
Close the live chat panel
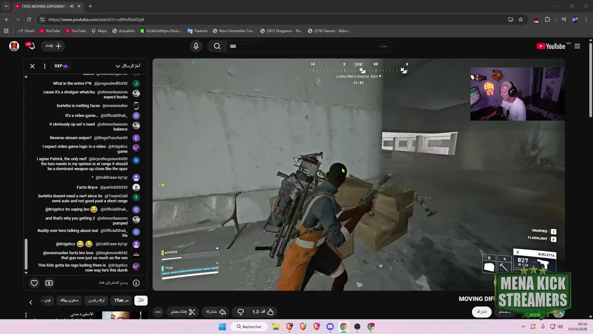32,66
